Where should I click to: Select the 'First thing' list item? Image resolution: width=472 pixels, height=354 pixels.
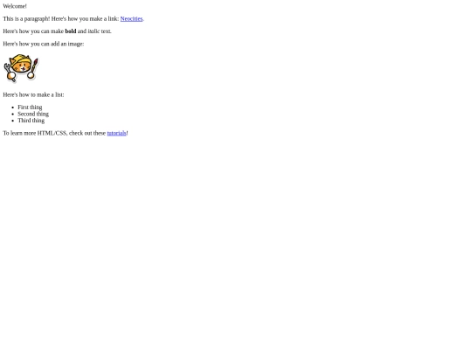[30, 108]
